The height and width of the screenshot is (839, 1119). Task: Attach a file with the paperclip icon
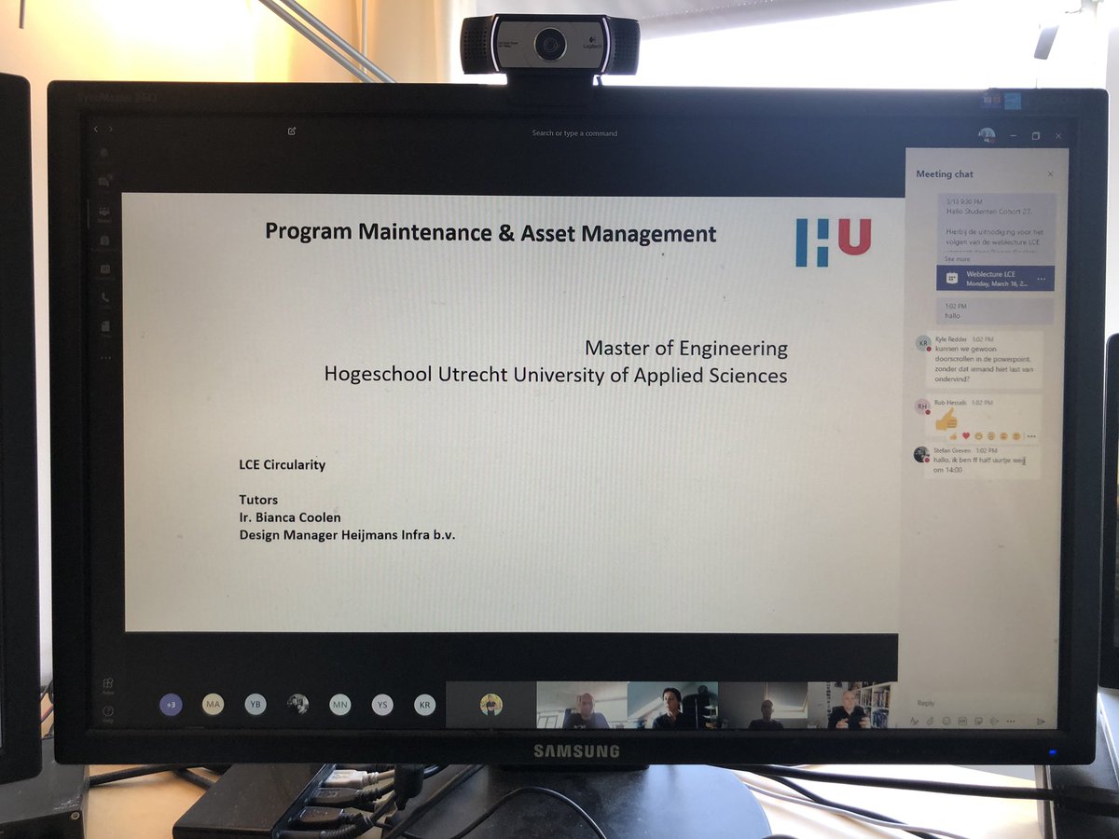930,721
